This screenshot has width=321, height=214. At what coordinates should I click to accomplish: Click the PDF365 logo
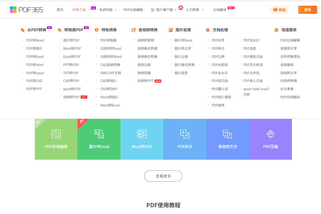tap(26, 10)
